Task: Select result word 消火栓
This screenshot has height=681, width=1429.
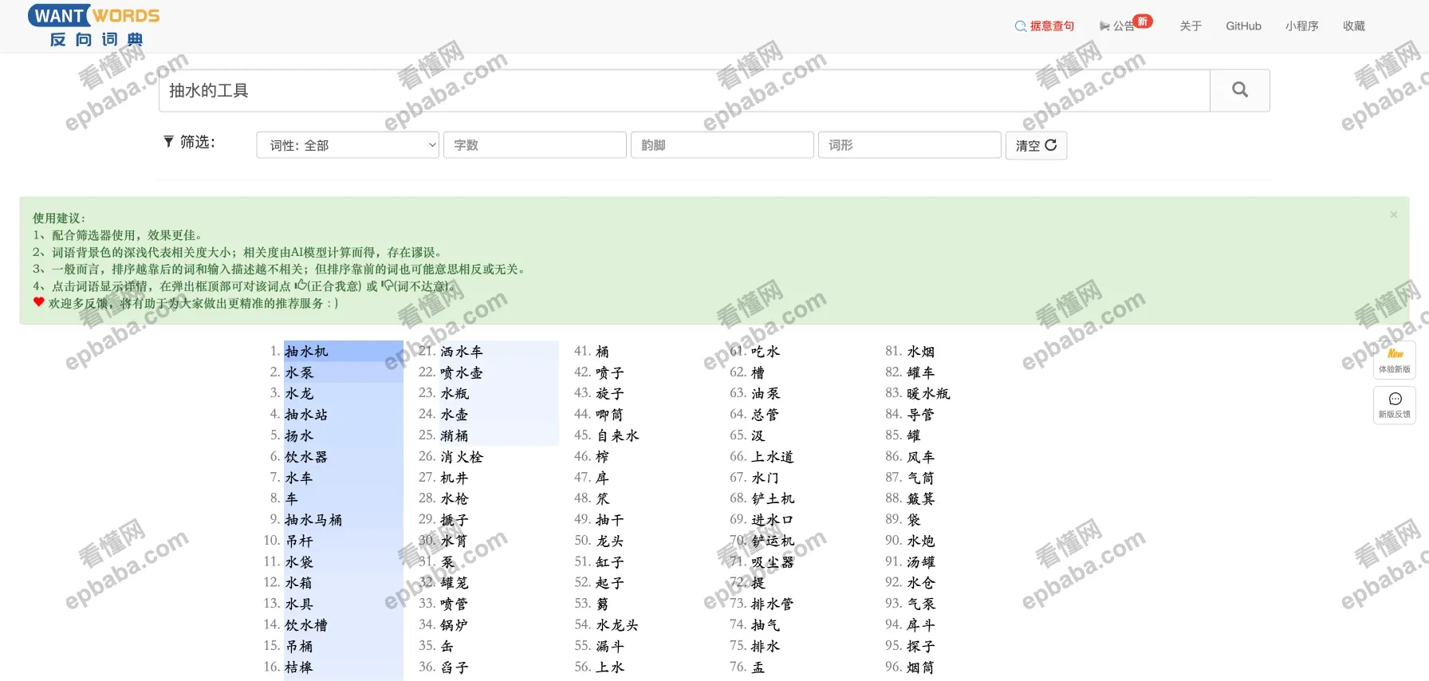Action: 462,457
